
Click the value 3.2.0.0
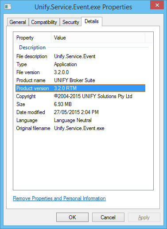tap(61, 72)
